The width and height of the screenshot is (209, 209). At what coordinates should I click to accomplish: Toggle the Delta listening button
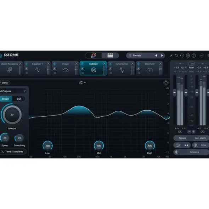[5, 83]
